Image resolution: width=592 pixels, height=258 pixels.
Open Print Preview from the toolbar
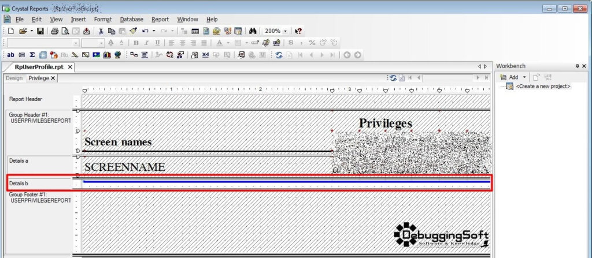pyautogui.click(x=65, y=31)
